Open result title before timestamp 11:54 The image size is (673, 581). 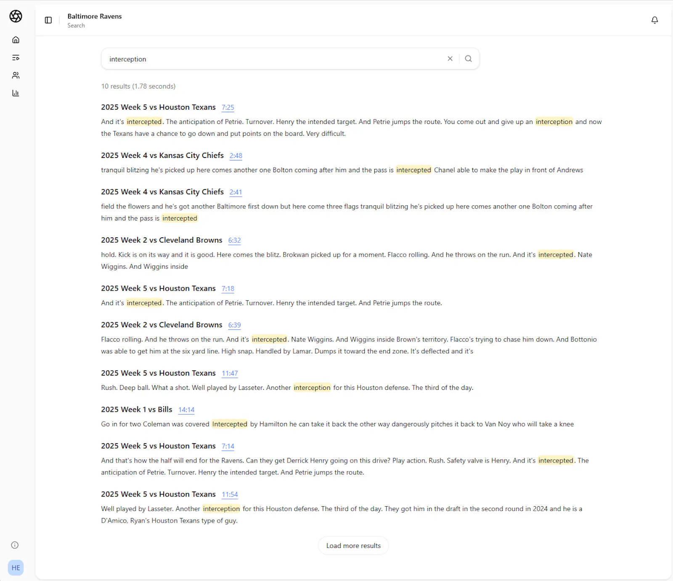(158, 494)
